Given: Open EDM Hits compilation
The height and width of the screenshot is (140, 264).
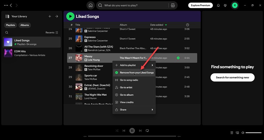Looking at the screenshot, I should [x=32, y=53].
